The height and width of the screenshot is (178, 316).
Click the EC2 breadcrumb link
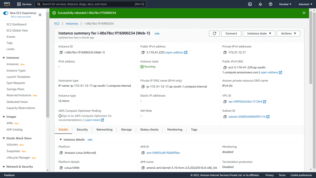[57, 24]
